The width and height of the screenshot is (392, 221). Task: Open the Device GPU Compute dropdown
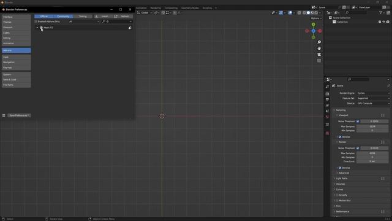(x=373, y=103)
